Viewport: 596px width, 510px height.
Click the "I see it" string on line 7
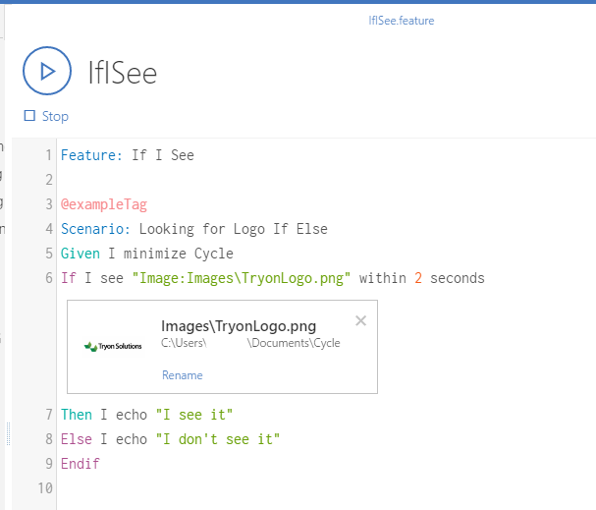point(193,415)
